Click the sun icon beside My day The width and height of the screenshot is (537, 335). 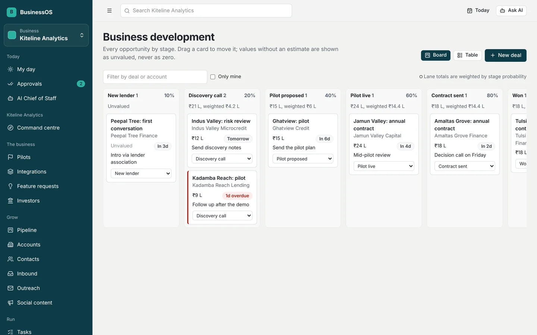pyautogui.click(x=10, y=69)
